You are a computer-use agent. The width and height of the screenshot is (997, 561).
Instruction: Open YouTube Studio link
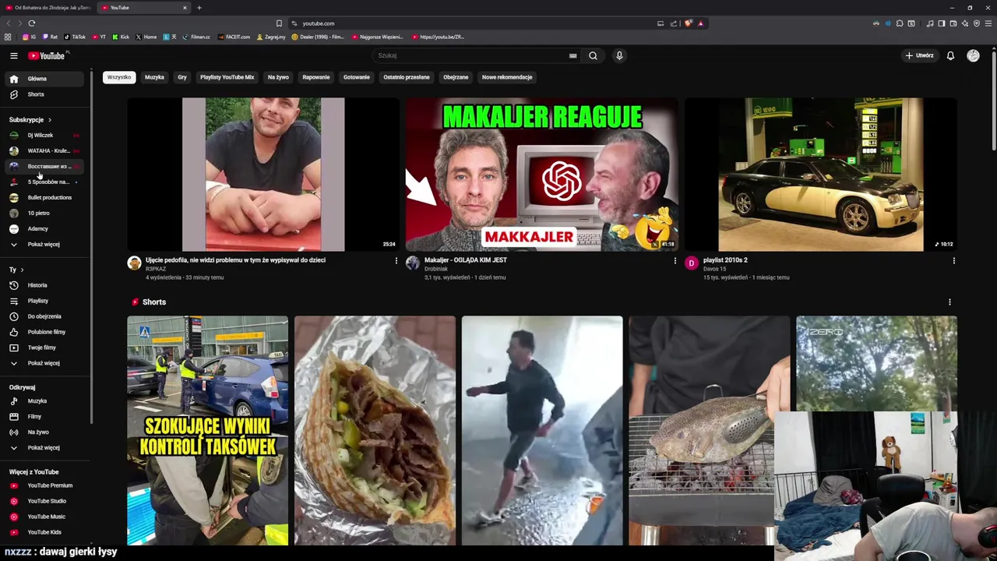point(45,501)
